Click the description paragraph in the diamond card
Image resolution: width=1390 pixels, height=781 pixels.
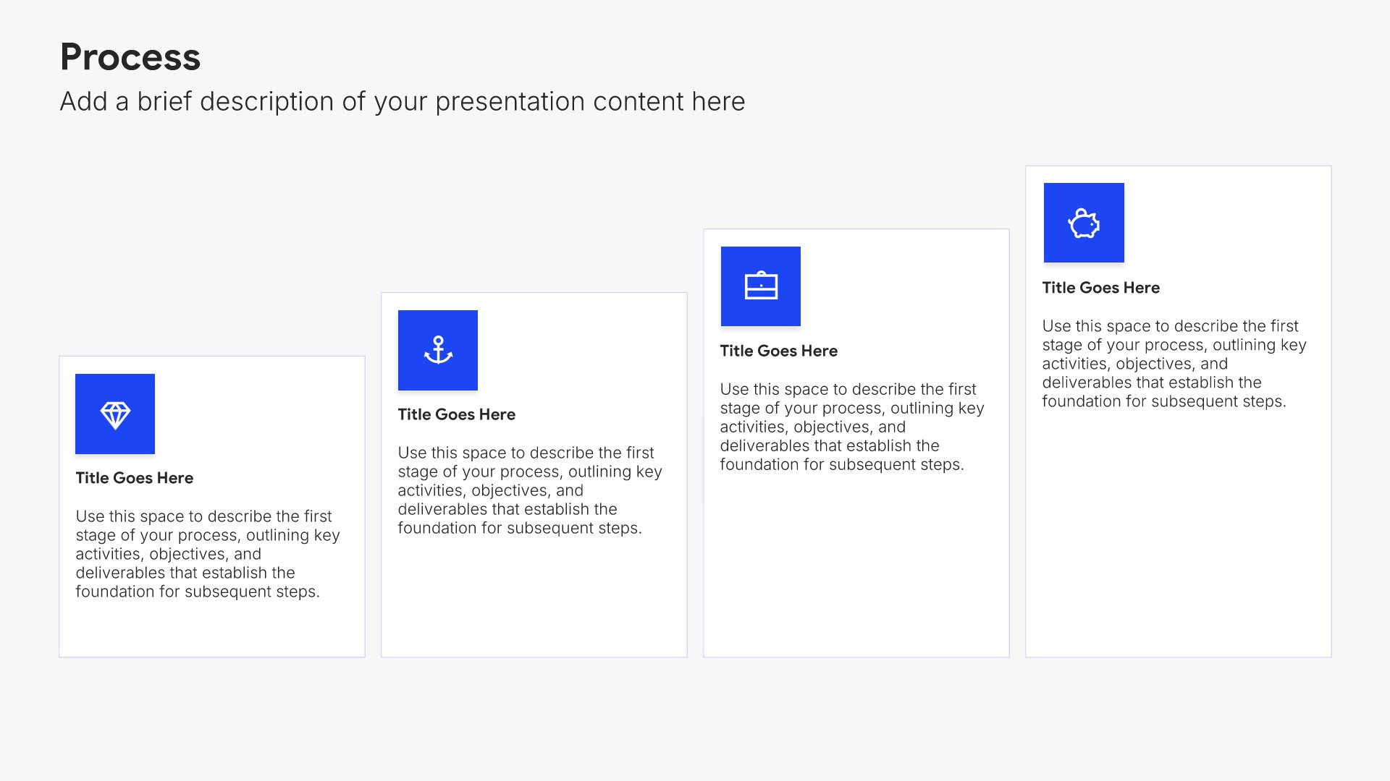(x=208, y=554)
